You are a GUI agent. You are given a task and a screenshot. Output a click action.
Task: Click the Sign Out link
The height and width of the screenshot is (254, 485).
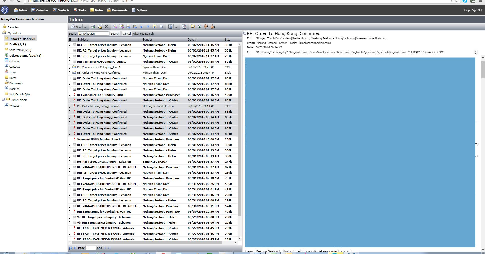click(477, 10)
